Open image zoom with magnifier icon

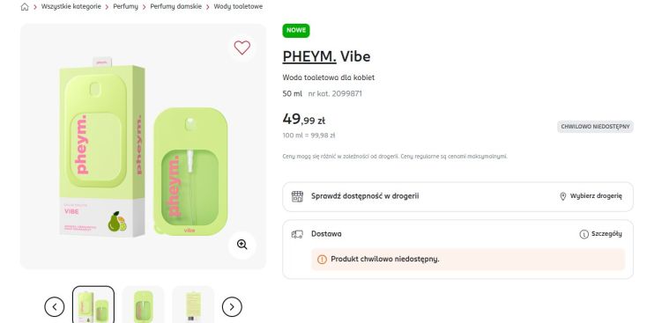tap(242, 245)
